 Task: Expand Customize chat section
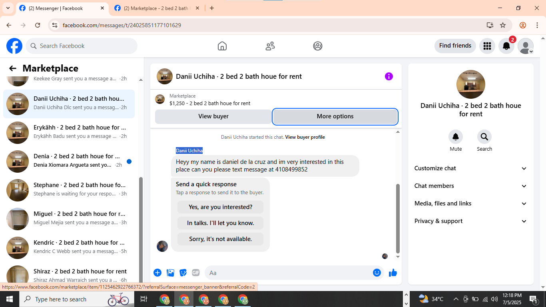click(x=471, y=168)
